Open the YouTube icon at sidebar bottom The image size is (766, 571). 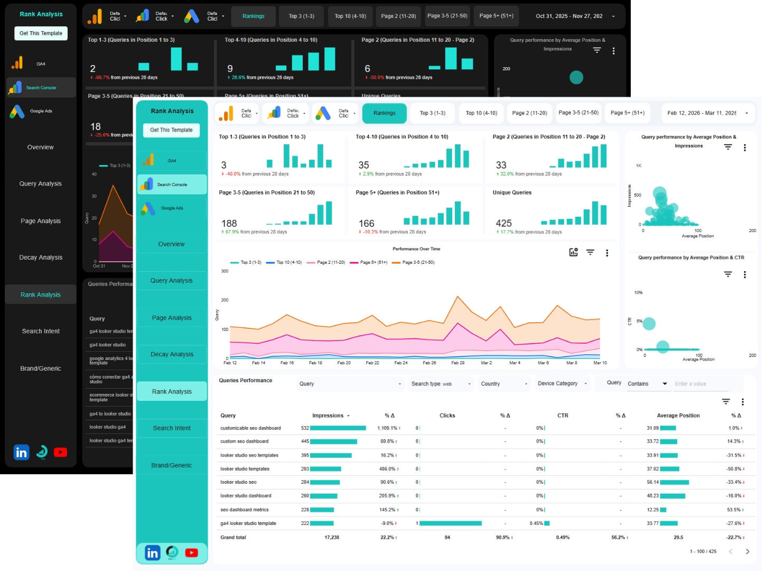[x=191, y=552]
